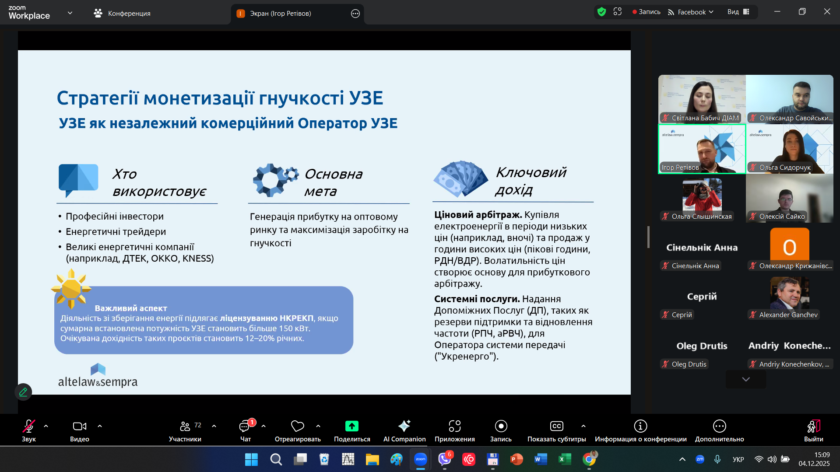This screenshot has height=472, width=840.
Task: Open the AI Companion panel
Action: point(404,430)
